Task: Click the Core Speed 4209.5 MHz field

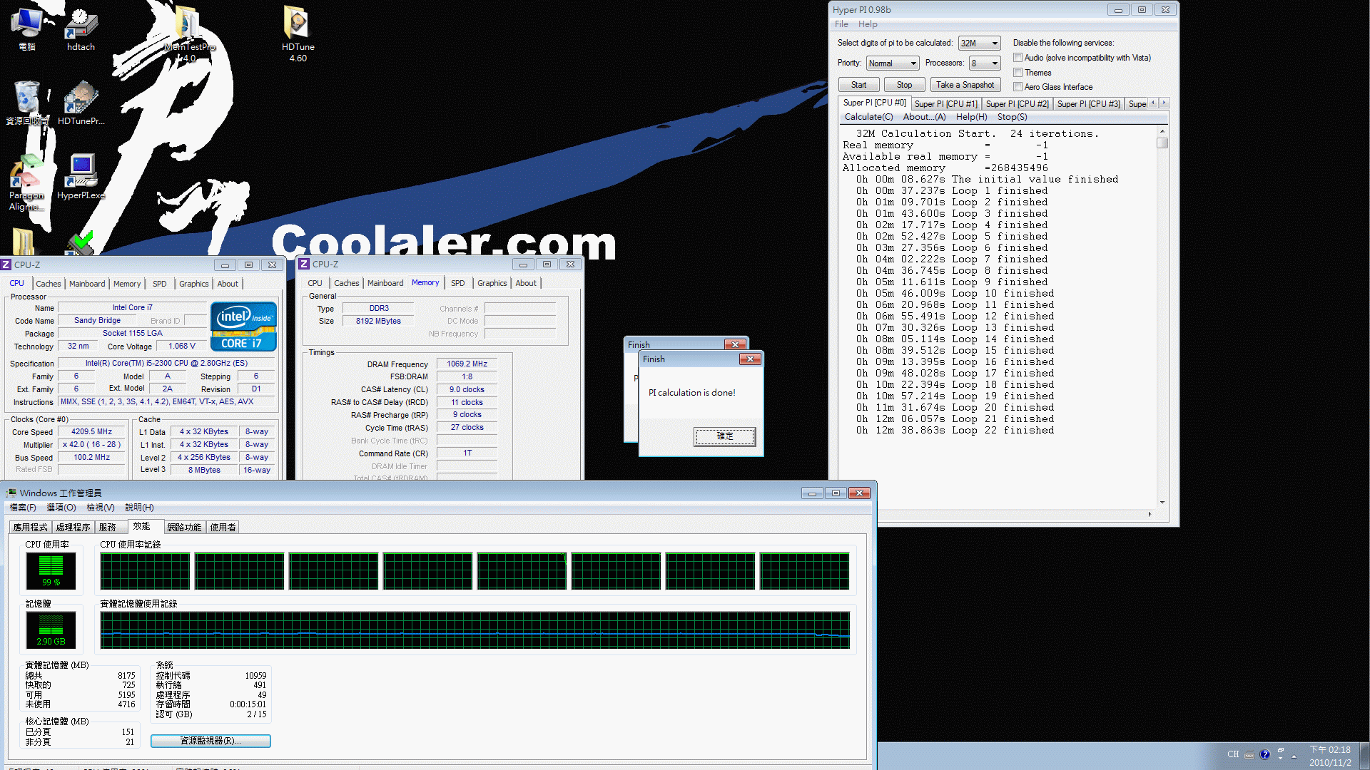Action: pos(92,432)
